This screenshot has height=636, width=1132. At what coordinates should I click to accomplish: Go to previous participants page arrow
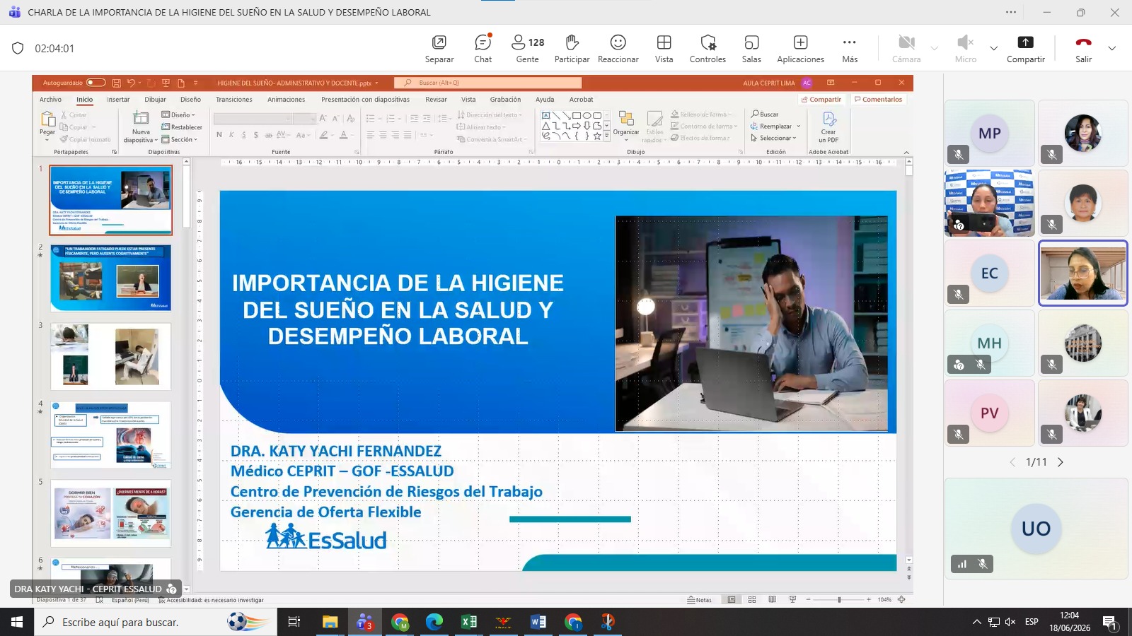[1012, 462]
